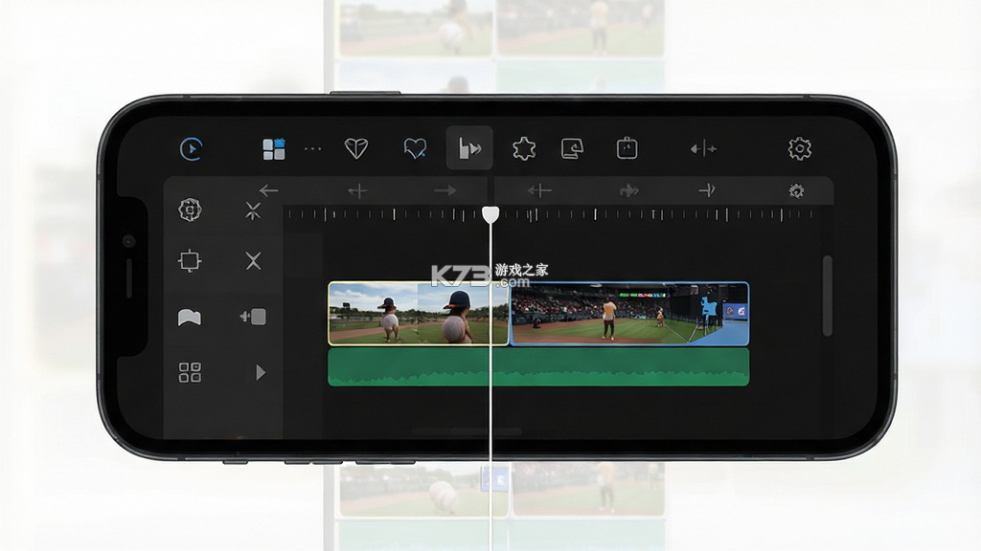Open the four-tile grid icon with blue corner
This screenshot has height=551, width=981.
click(x=274, y=148)
